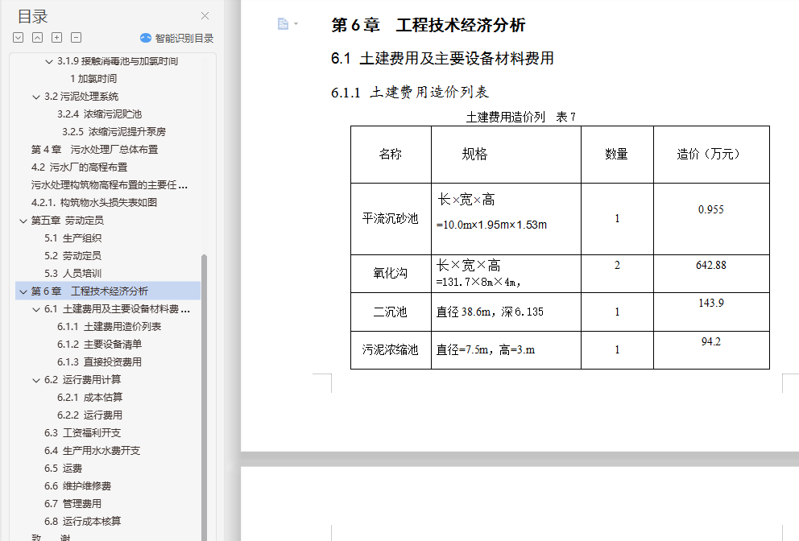Jump to 6.5 运费

click(63, 469)
